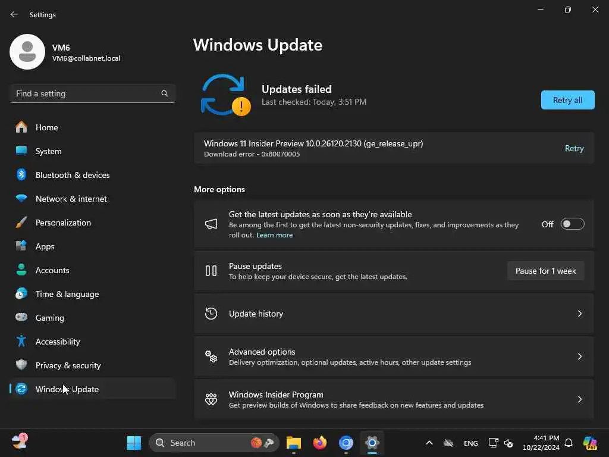Click the network display tray icon

pos(493,443)
